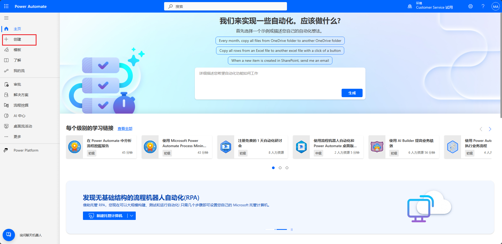Viewport: 502px width, 244px height.
Task: Choose the SharePoint new item email suggestion
Action: point(280,60)
